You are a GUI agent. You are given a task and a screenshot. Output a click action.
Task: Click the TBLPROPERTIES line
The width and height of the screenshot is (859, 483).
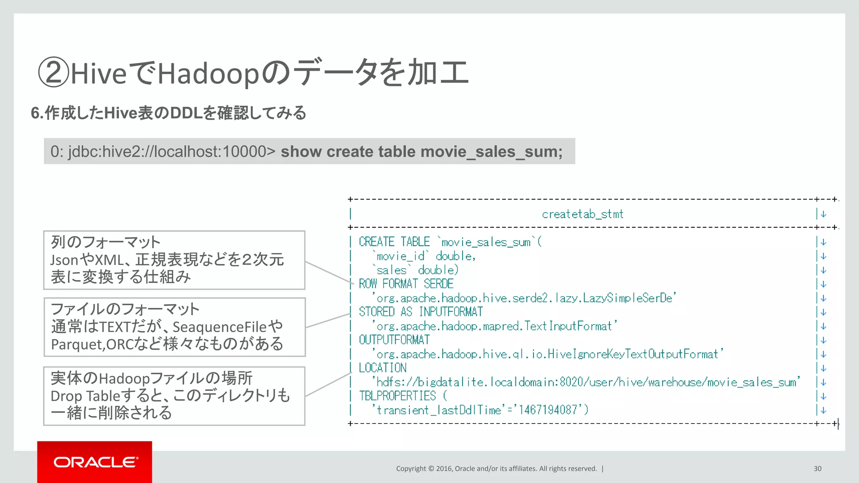tap(403, 396)
